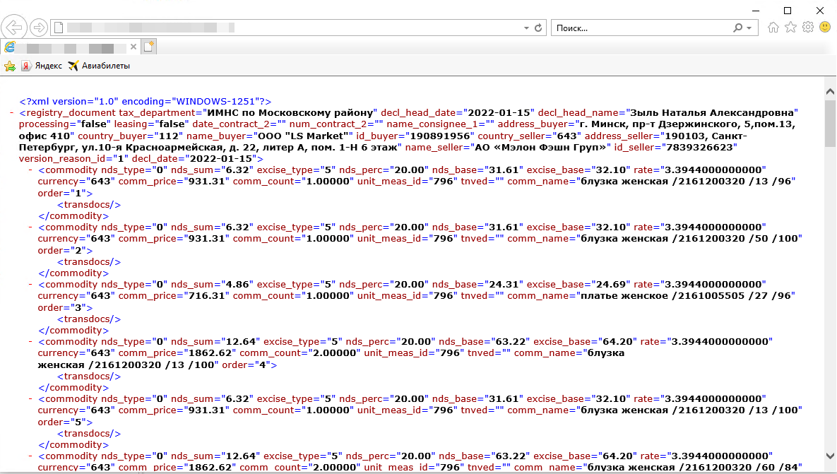Click in the Поиск search field
The width and height of the screenshot is (837, 474).
tap(639, 28)
